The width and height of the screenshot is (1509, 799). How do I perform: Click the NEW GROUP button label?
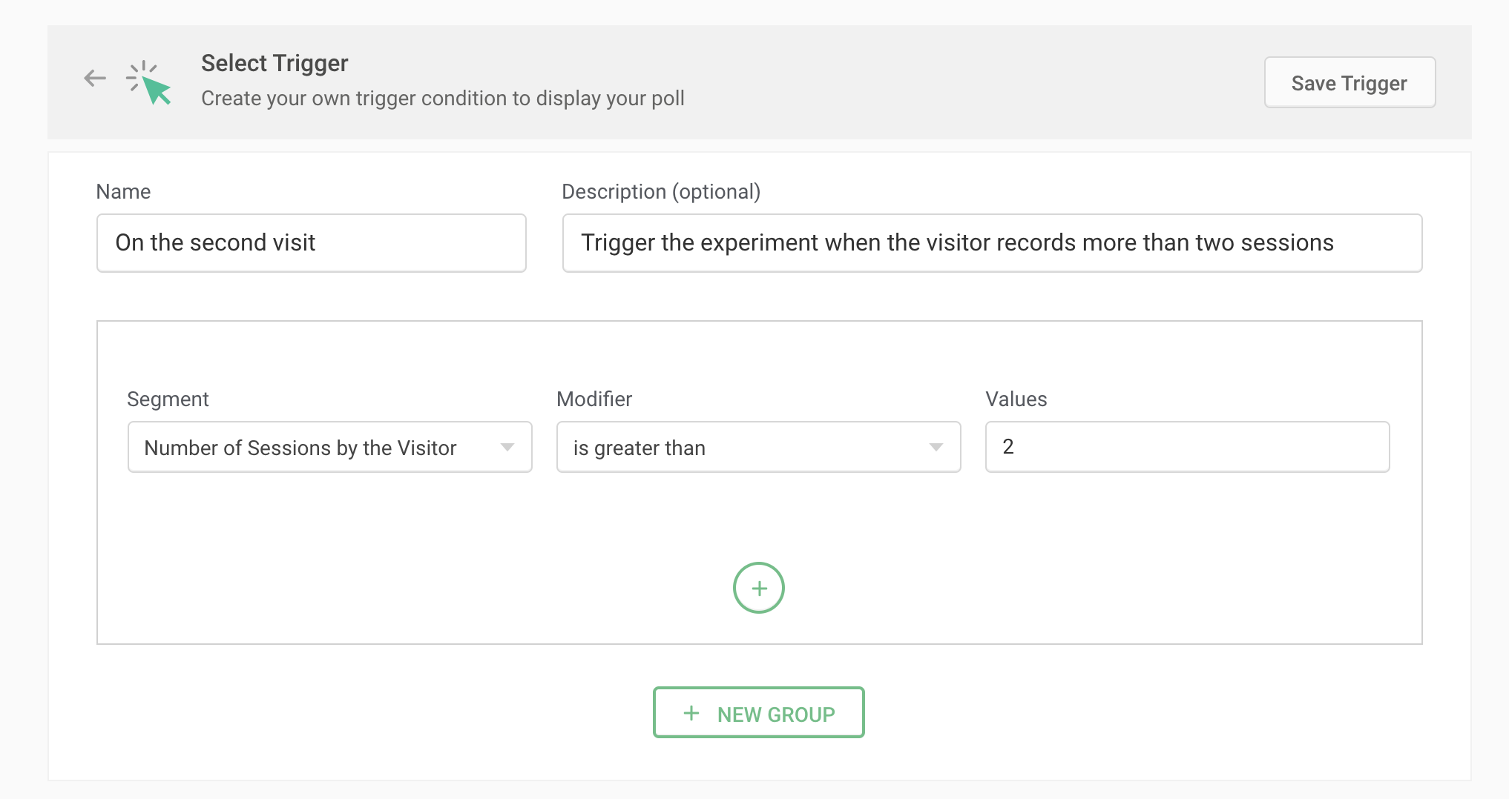point(776,715)
